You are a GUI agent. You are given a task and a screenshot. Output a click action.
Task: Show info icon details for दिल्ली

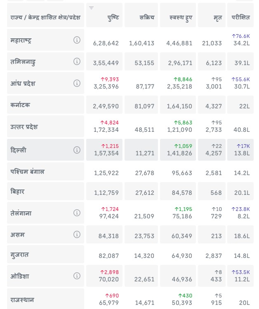click(x=77, y=150)
